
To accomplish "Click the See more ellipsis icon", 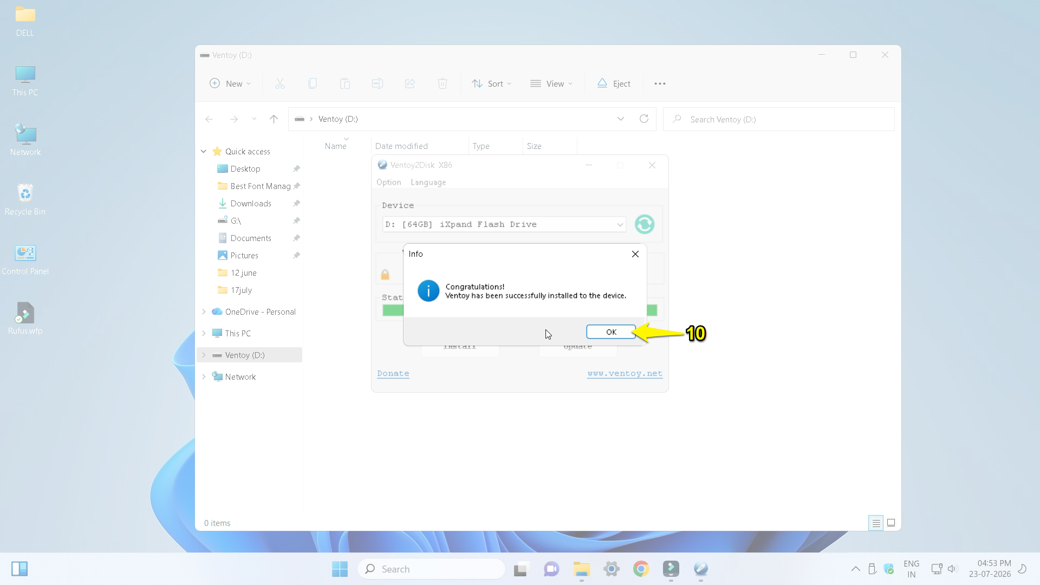I will 660,83.
